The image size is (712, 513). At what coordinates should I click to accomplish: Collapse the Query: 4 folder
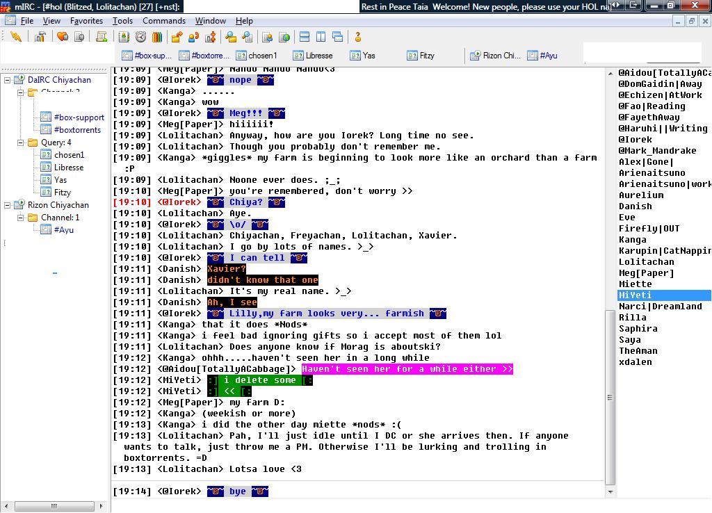[20, 142]
